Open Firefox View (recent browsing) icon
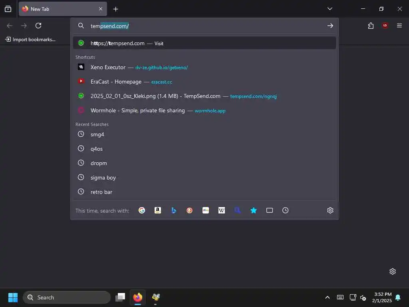 click(x=8, y=9)
